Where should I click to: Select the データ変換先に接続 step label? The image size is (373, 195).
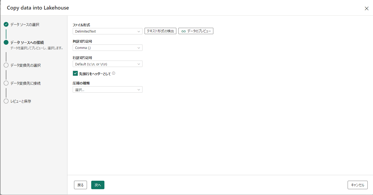pos(26,83)
